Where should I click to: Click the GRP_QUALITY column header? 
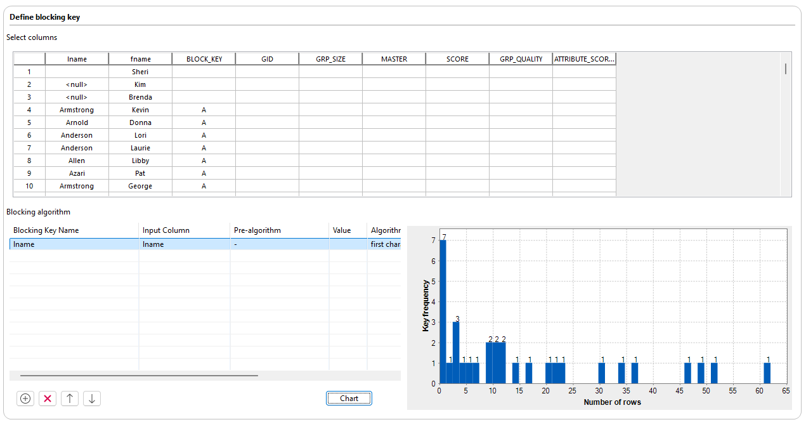click(x=521, y=59)
